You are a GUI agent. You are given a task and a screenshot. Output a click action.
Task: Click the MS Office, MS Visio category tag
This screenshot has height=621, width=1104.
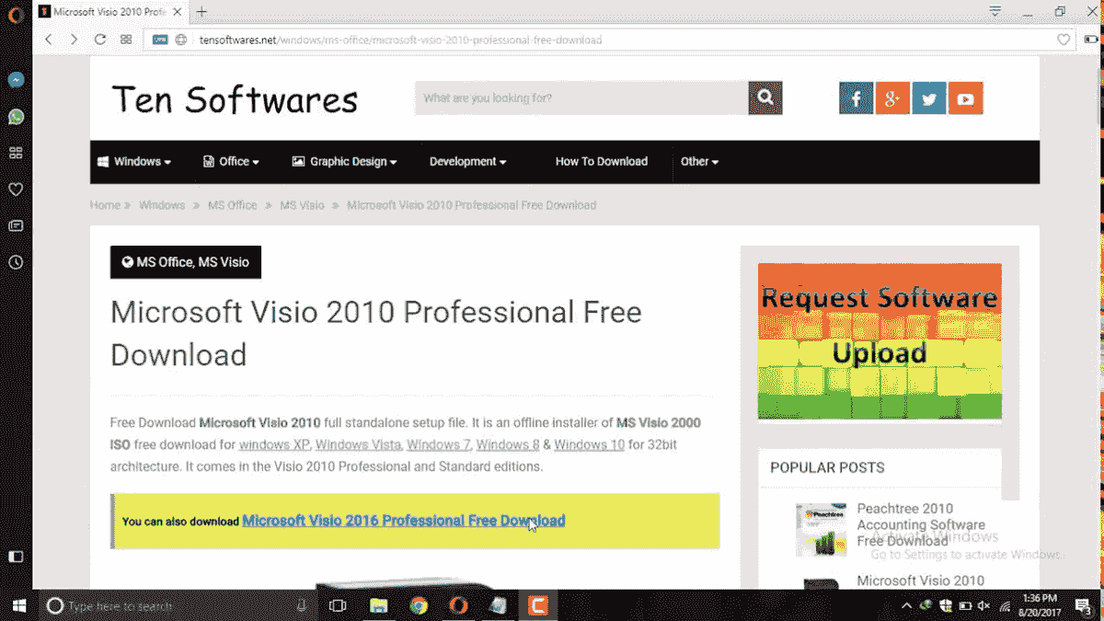pyautogui.click(x=186, y=262)
